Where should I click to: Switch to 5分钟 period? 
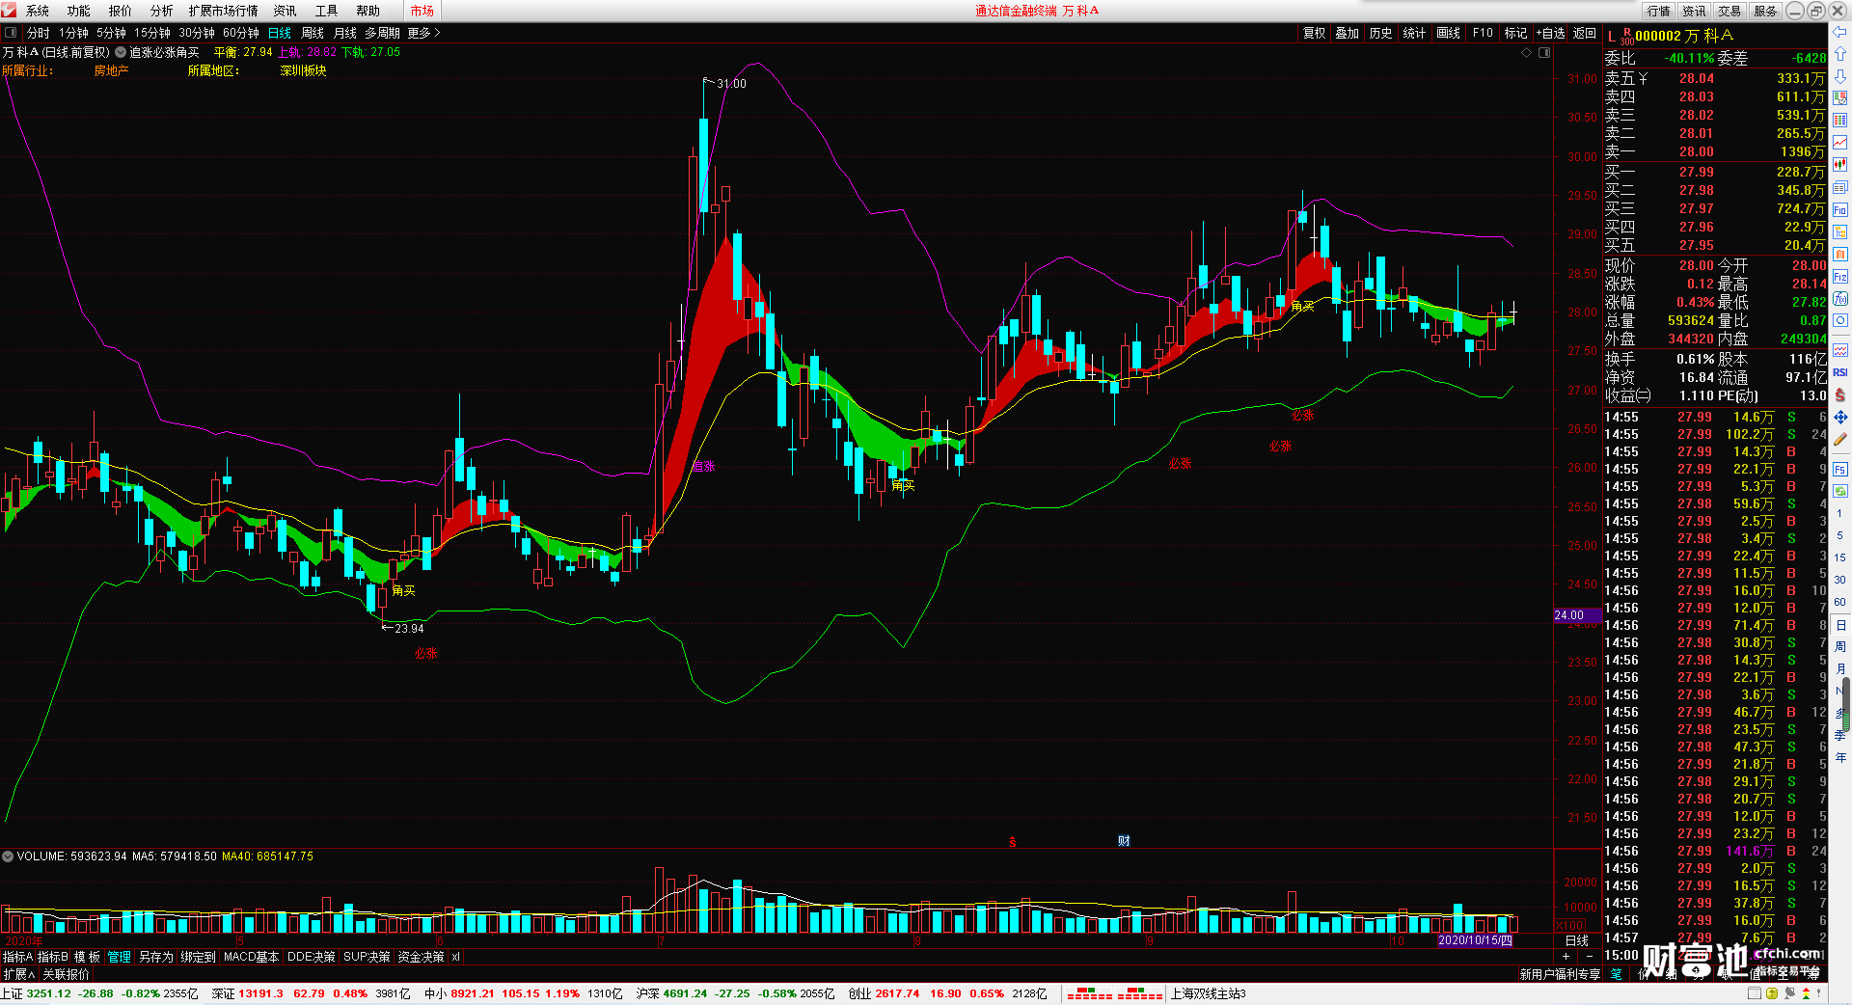[111, 33]
